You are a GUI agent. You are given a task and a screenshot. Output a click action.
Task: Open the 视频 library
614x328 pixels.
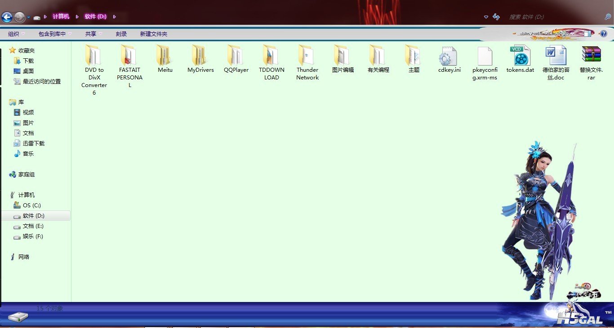tap(24, 112)
